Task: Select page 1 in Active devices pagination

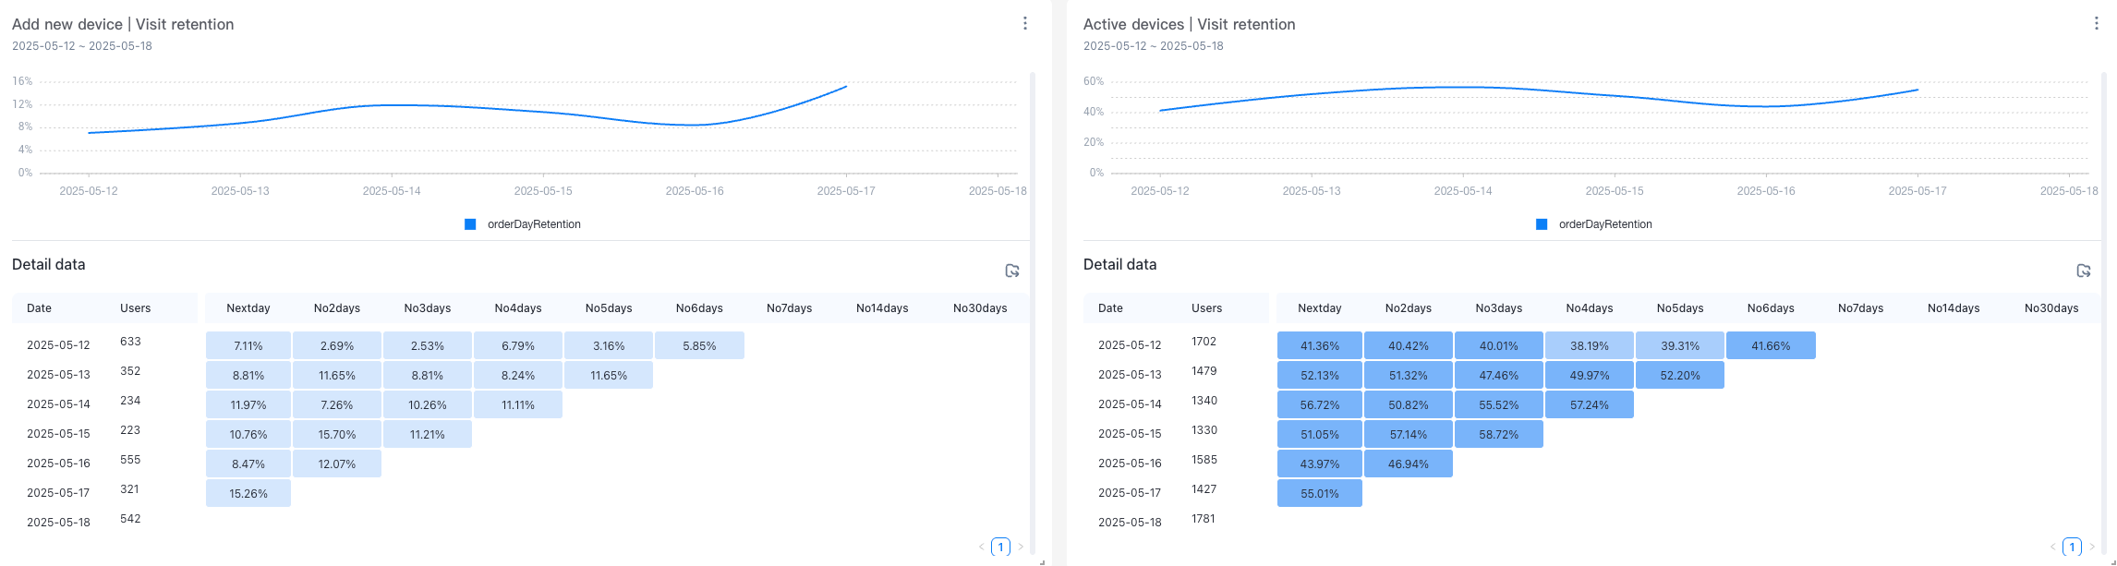Action: 2072,547
